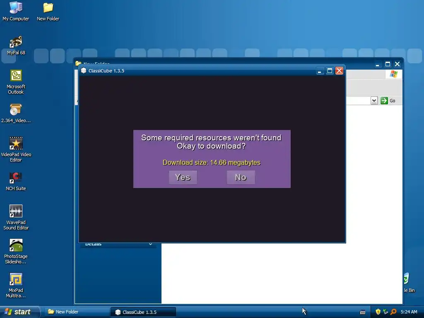Minimize the New Folder explorer window
424x318 pixels.
(378, 64)
